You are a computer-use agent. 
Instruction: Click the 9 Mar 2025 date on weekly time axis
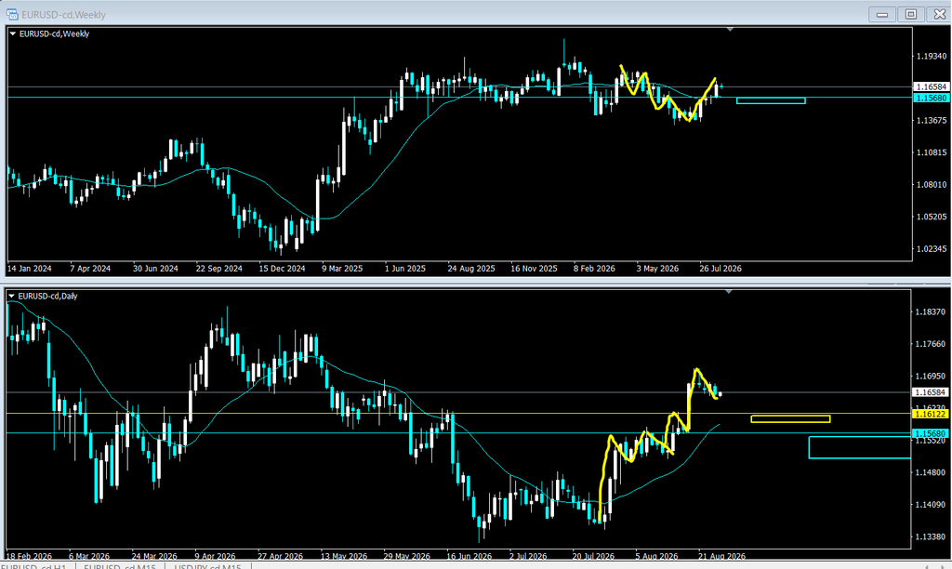[x=342, y=269]
